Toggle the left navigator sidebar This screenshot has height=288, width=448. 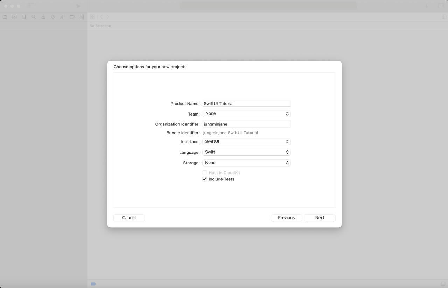pos(31,6)
